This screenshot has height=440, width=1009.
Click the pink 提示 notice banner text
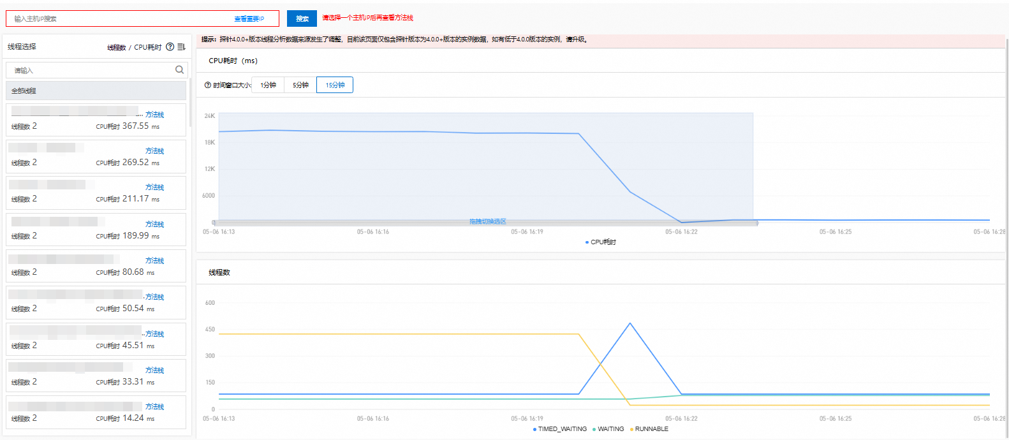tap(394, 40)
